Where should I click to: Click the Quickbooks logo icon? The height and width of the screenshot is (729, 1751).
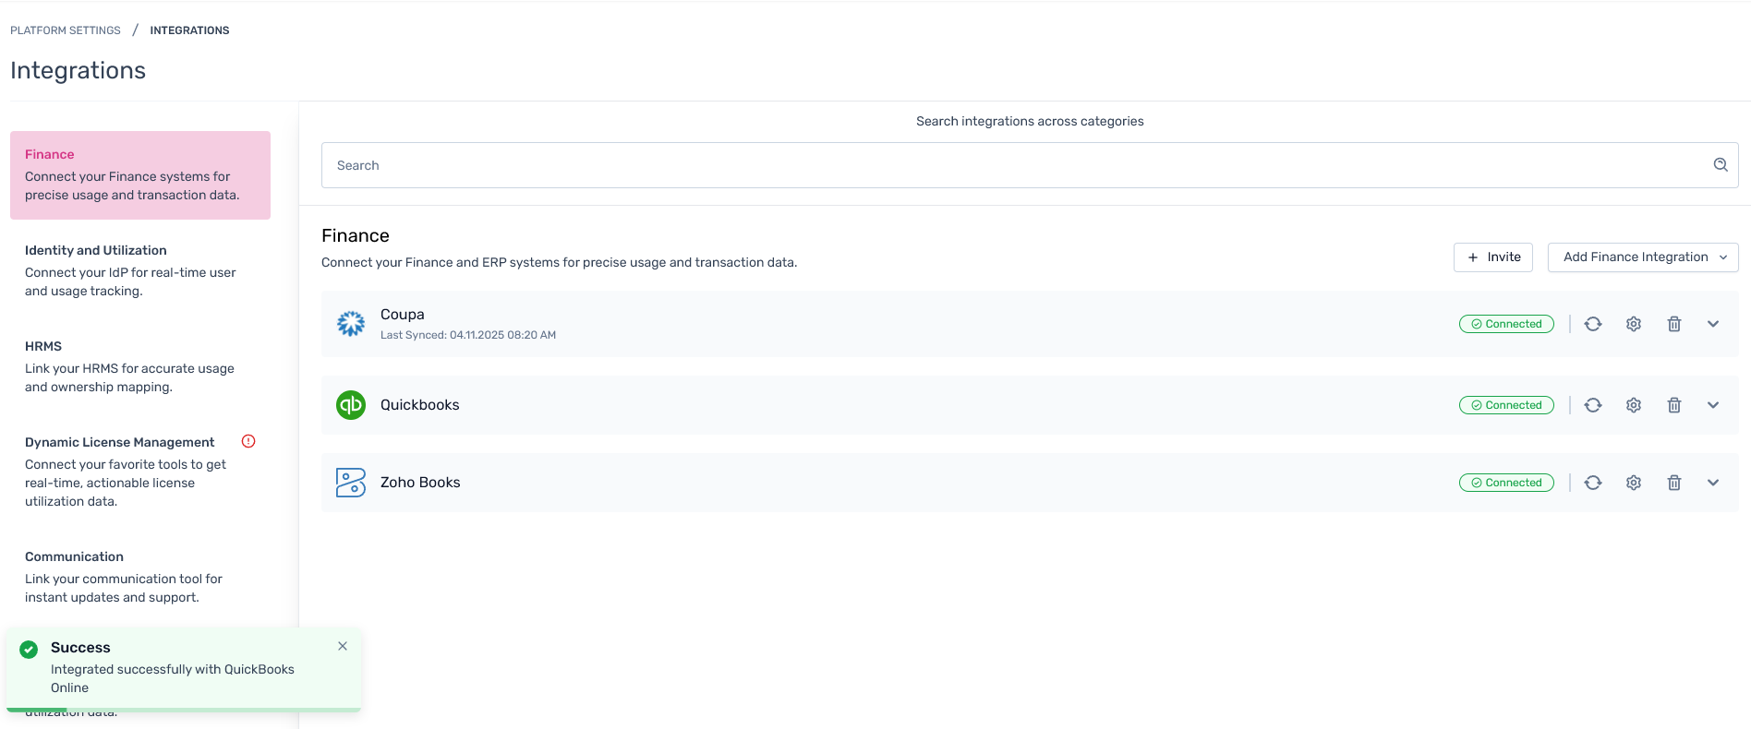point(351,405)
